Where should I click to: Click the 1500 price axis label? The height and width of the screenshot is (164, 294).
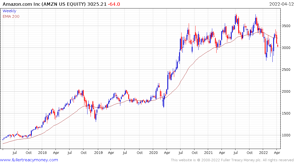(286, 113)
